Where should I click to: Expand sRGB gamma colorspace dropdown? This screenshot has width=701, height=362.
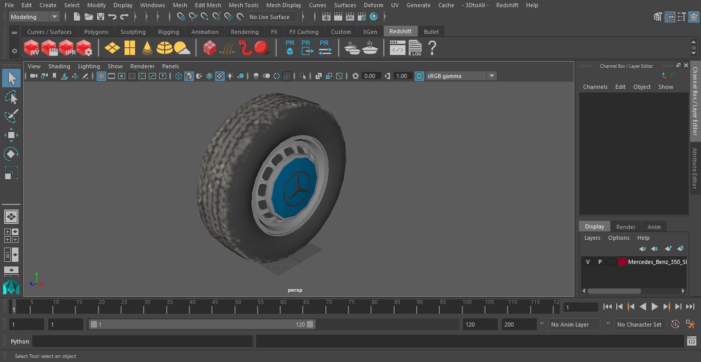tap(492, 76)
